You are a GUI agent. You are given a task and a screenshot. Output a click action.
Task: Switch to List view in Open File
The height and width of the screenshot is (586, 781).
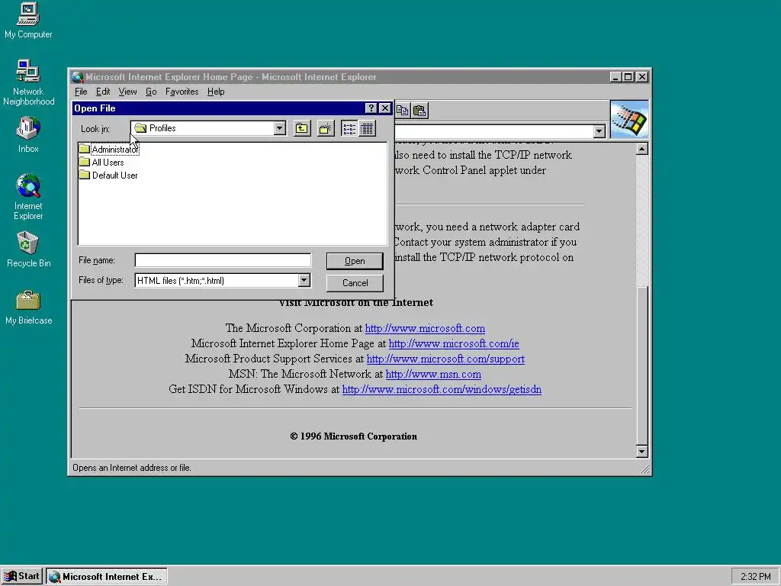pos(349,128)
